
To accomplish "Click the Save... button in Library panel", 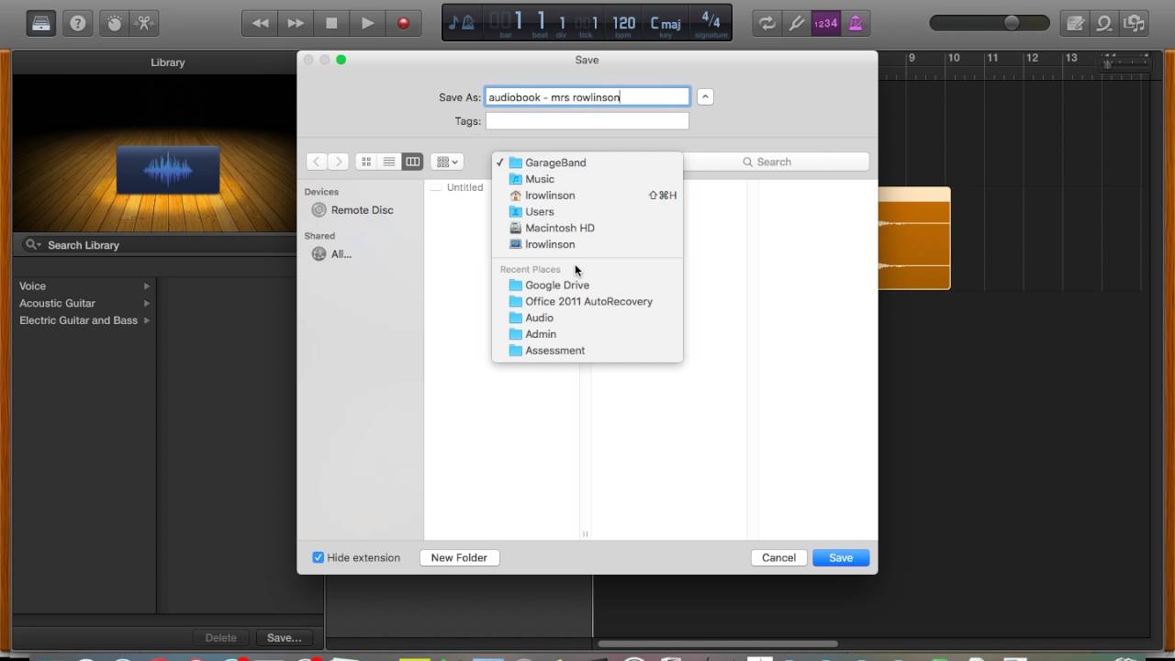I will click(284, 638).
